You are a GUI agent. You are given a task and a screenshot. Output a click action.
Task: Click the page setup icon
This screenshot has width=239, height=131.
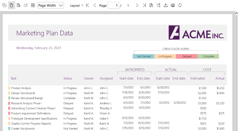19,5
